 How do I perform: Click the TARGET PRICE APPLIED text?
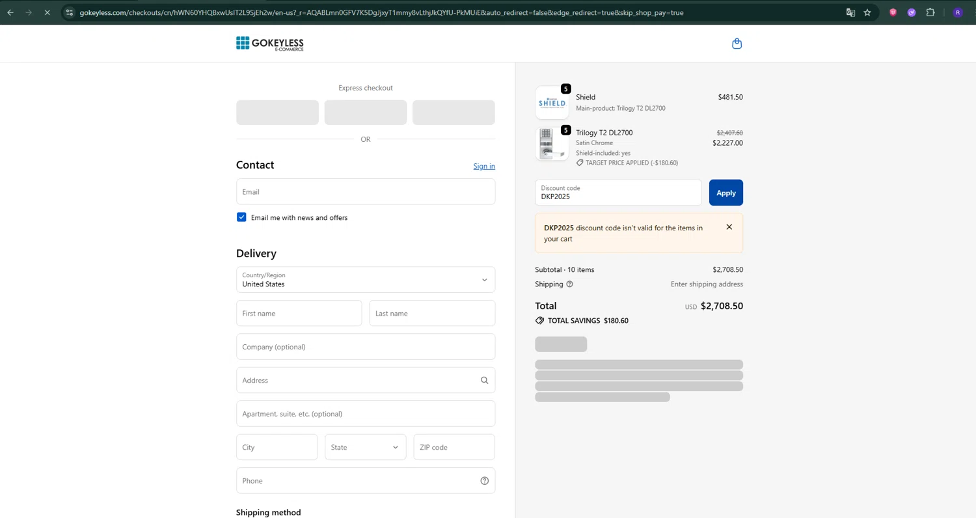(631, 163)
